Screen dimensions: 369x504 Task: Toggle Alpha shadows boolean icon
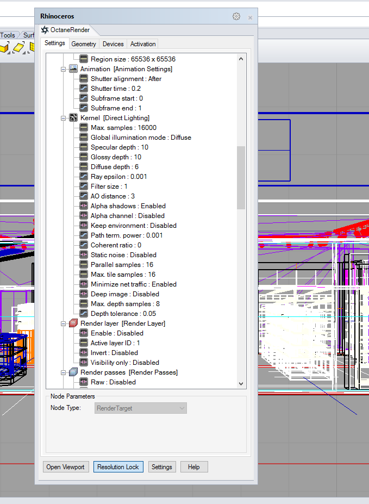tap(84, 206)
